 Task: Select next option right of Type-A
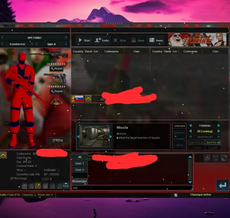(x=66, y=44)
